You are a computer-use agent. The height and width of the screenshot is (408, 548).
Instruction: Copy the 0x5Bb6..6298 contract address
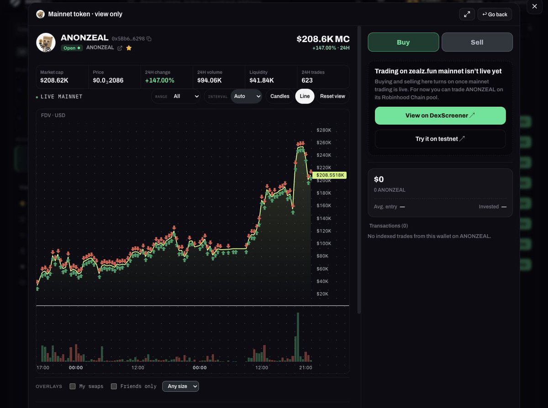point(149,39)
